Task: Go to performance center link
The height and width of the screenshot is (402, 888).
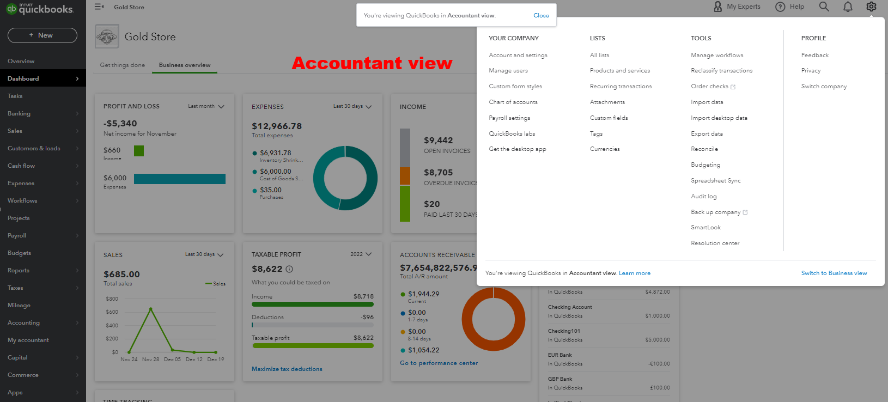Action: point(439,363)
